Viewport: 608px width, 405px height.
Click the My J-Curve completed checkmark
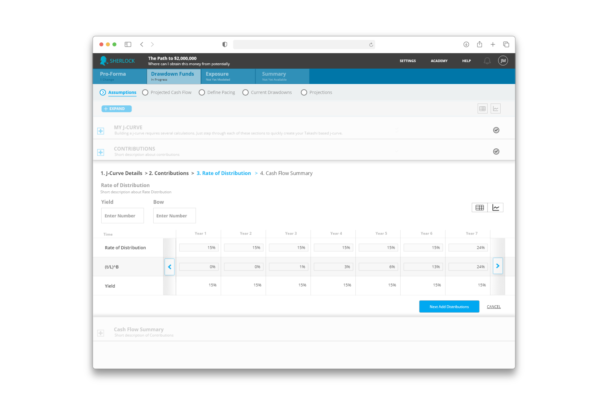point(496,130)
